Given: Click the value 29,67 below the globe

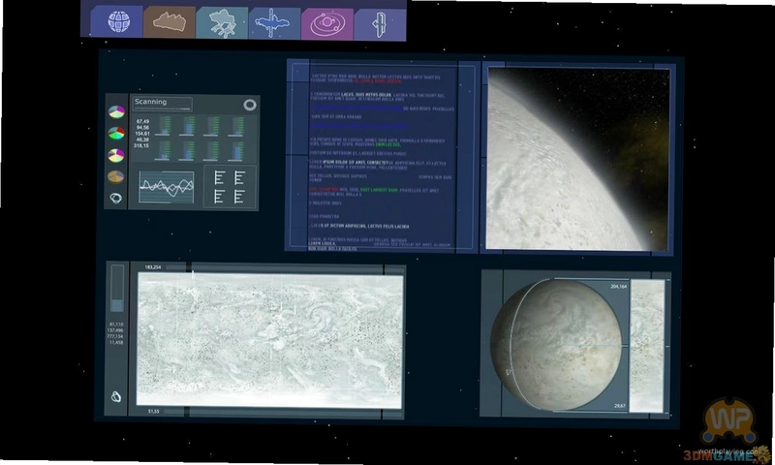Looking at the screenshot, I should [620, 406].
